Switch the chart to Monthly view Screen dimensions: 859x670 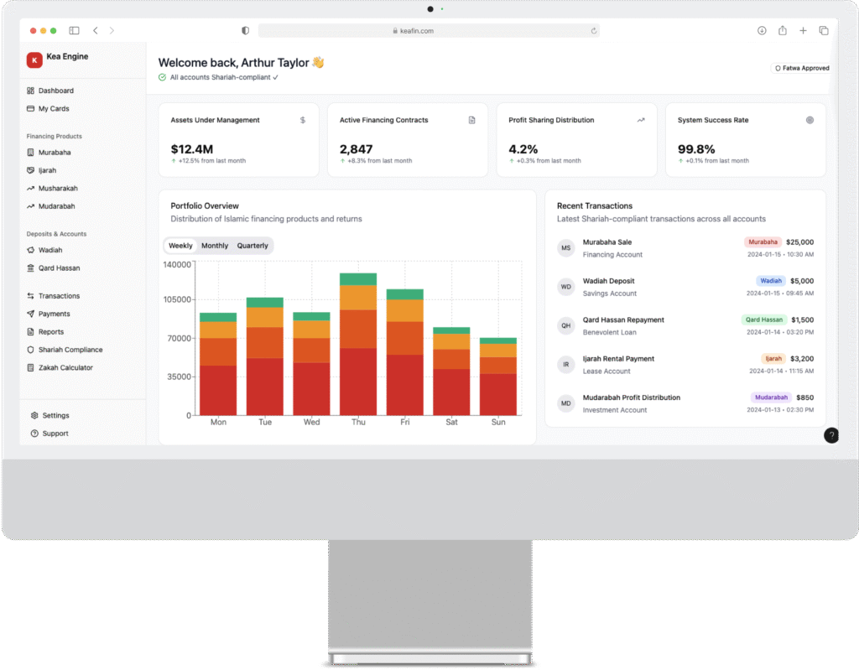pos(215,246)
